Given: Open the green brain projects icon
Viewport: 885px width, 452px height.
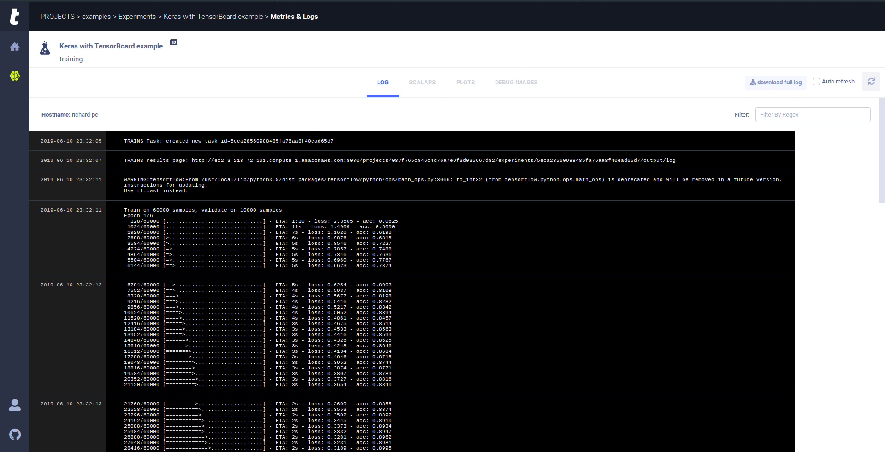Looking at the screenshot, I should click(15, 76).
